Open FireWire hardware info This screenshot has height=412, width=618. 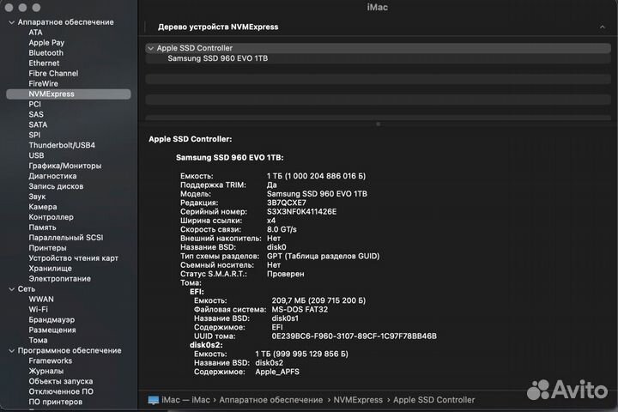coord(44,83)
